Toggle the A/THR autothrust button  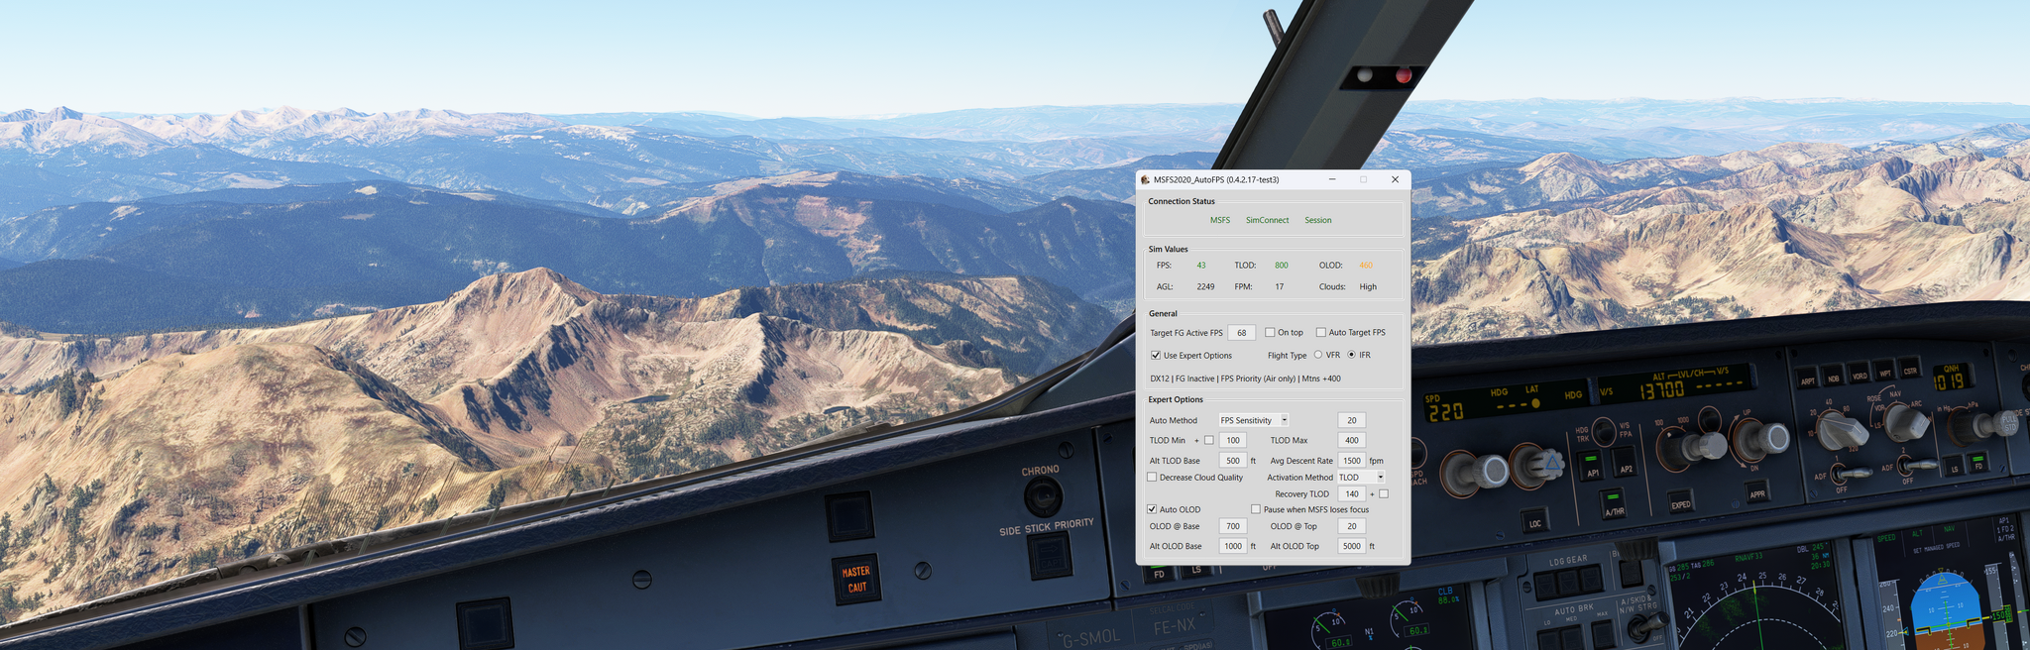(1615, 504)
